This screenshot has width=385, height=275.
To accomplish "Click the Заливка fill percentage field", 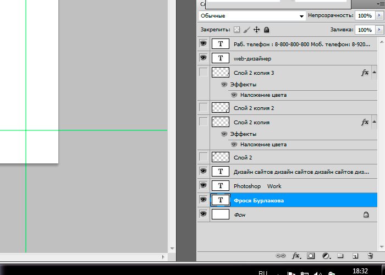I will [364, 30].
